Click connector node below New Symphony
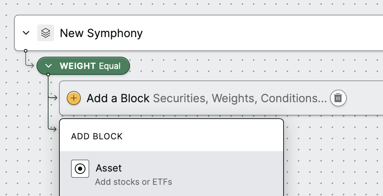This screenshot has height=196, width=383. (x=26, y=51)
